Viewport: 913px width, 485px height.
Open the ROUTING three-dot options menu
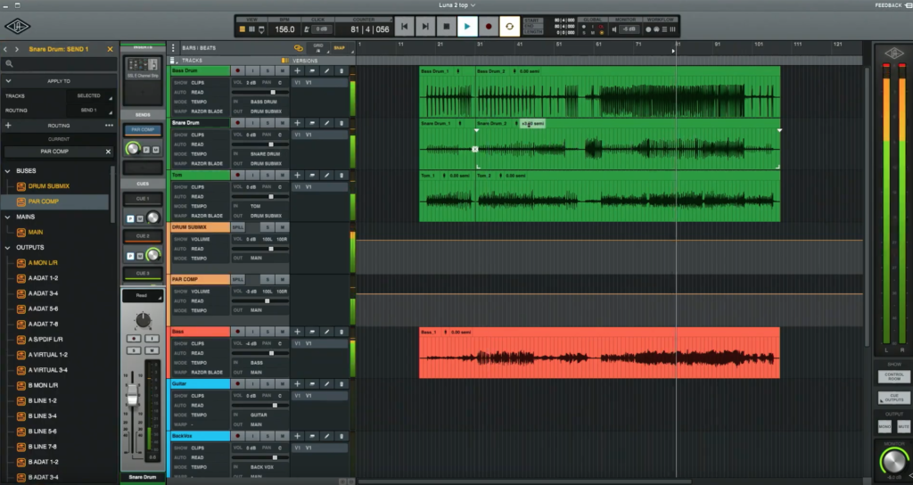(x=109, y=125)
